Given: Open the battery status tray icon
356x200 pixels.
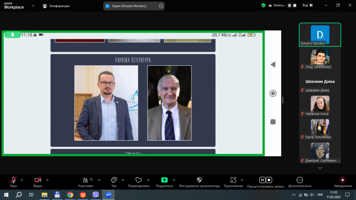Looking at the screenshot, I should coord(306,195).
